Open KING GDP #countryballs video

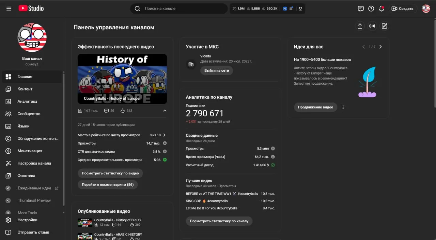tap(207, 201)
